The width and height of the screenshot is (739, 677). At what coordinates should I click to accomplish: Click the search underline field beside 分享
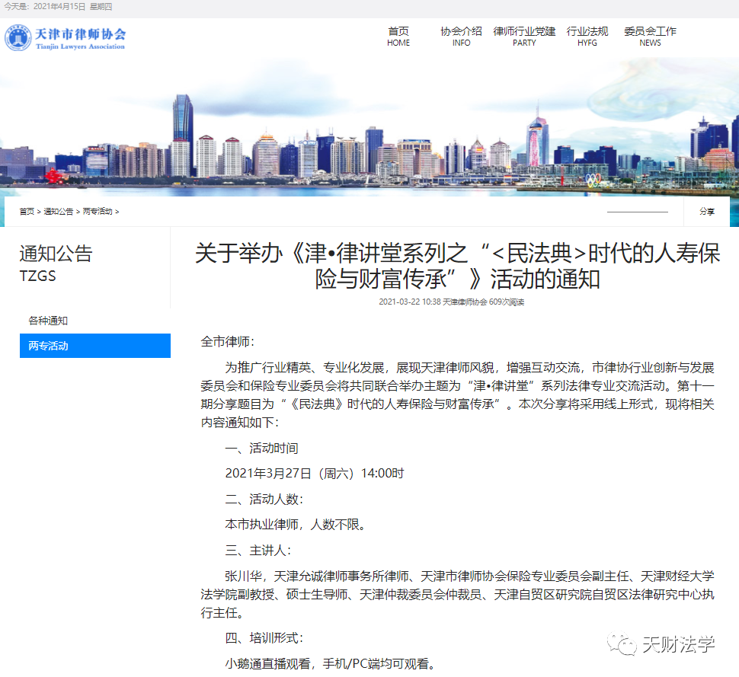pyautogui.click(x=637, y=211)
